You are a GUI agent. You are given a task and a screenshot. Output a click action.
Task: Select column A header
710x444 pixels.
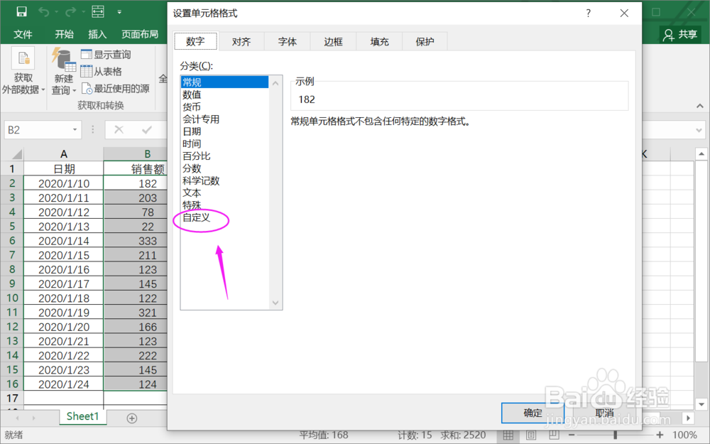click(64, 154)
